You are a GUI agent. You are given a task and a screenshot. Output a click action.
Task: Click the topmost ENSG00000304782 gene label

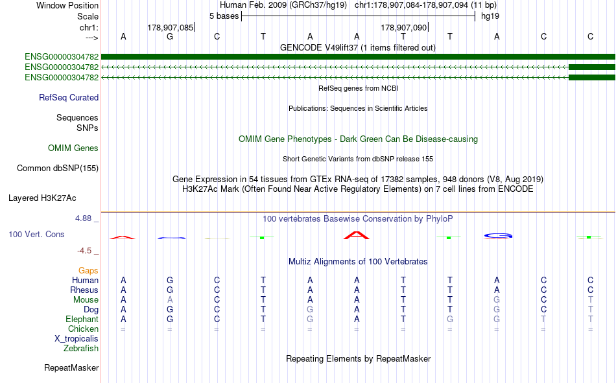tap(62, 57)
